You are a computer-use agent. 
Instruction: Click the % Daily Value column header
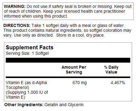[111, 70]
